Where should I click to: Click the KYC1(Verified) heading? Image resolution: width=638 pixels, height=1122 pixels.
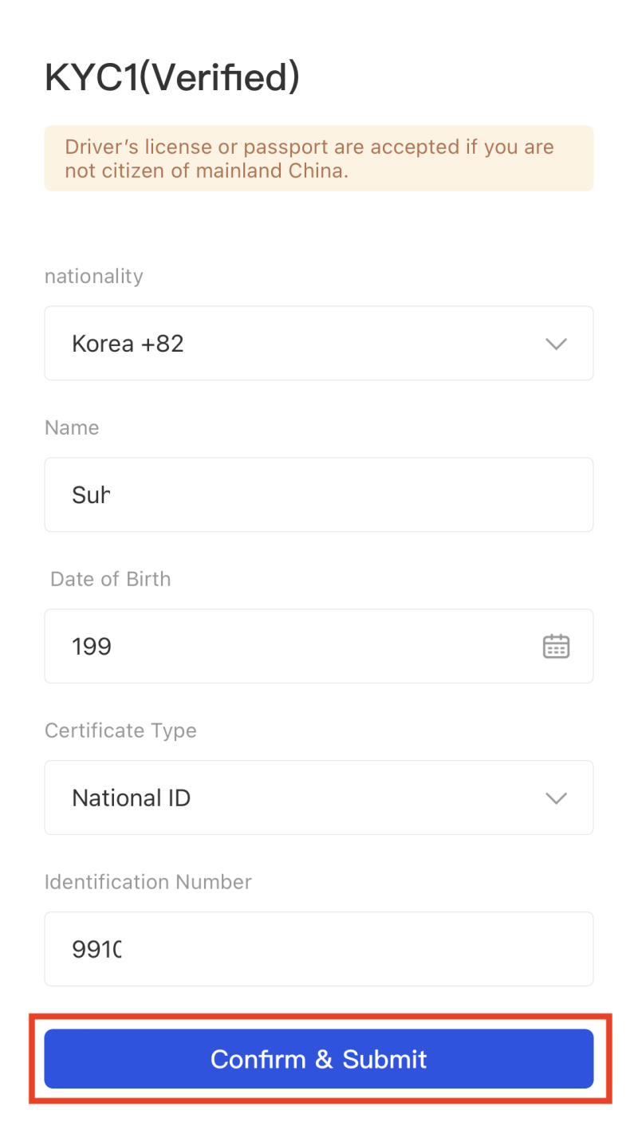click(x=172, y=77)
